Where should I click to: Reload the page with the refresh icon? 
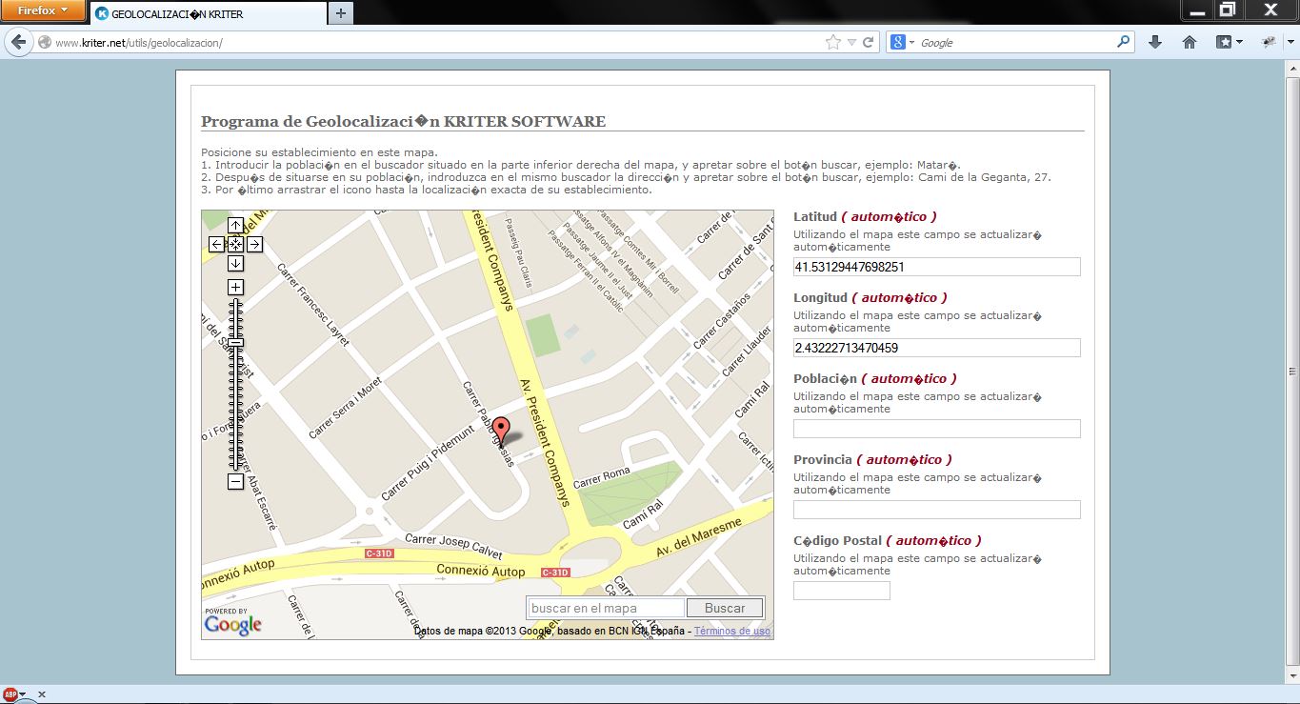pos(869,43)
